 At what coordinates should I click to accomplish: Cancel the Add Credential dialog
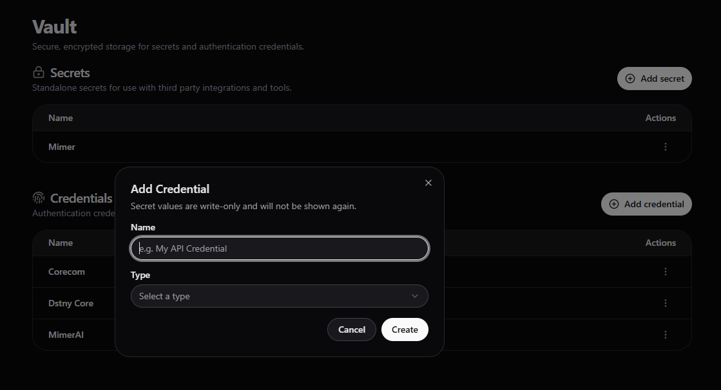click(351, 330)
